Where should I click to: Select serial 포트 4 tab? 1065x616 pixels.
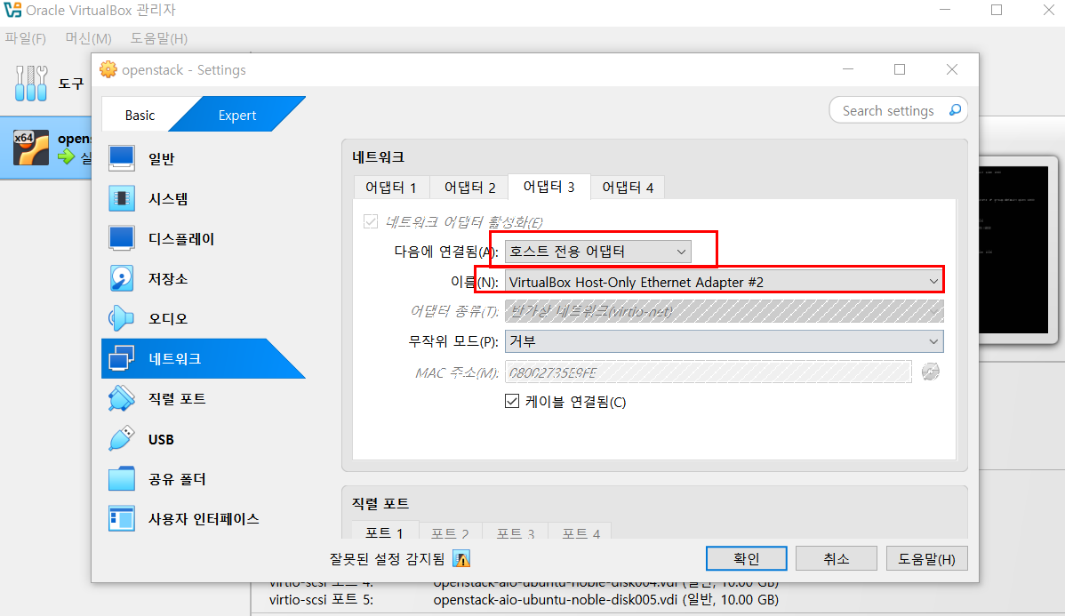[x=581, y=533]
